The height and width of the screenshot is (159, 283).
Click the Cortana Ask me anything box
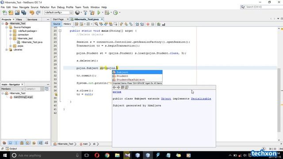click(x=45, y=155)
